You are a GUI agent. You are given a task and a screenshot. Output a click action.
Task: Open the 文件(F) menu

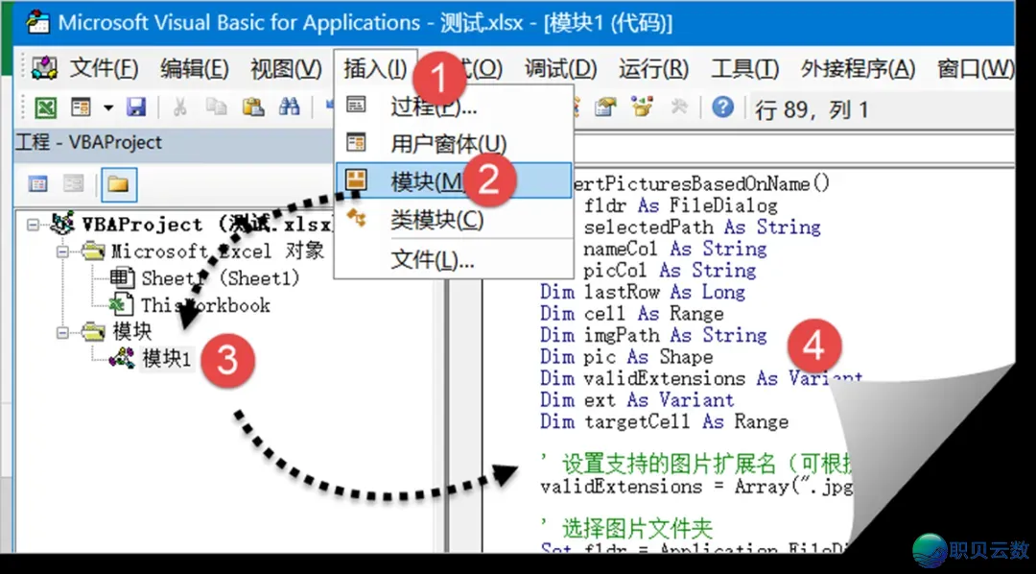pos(105,68)
